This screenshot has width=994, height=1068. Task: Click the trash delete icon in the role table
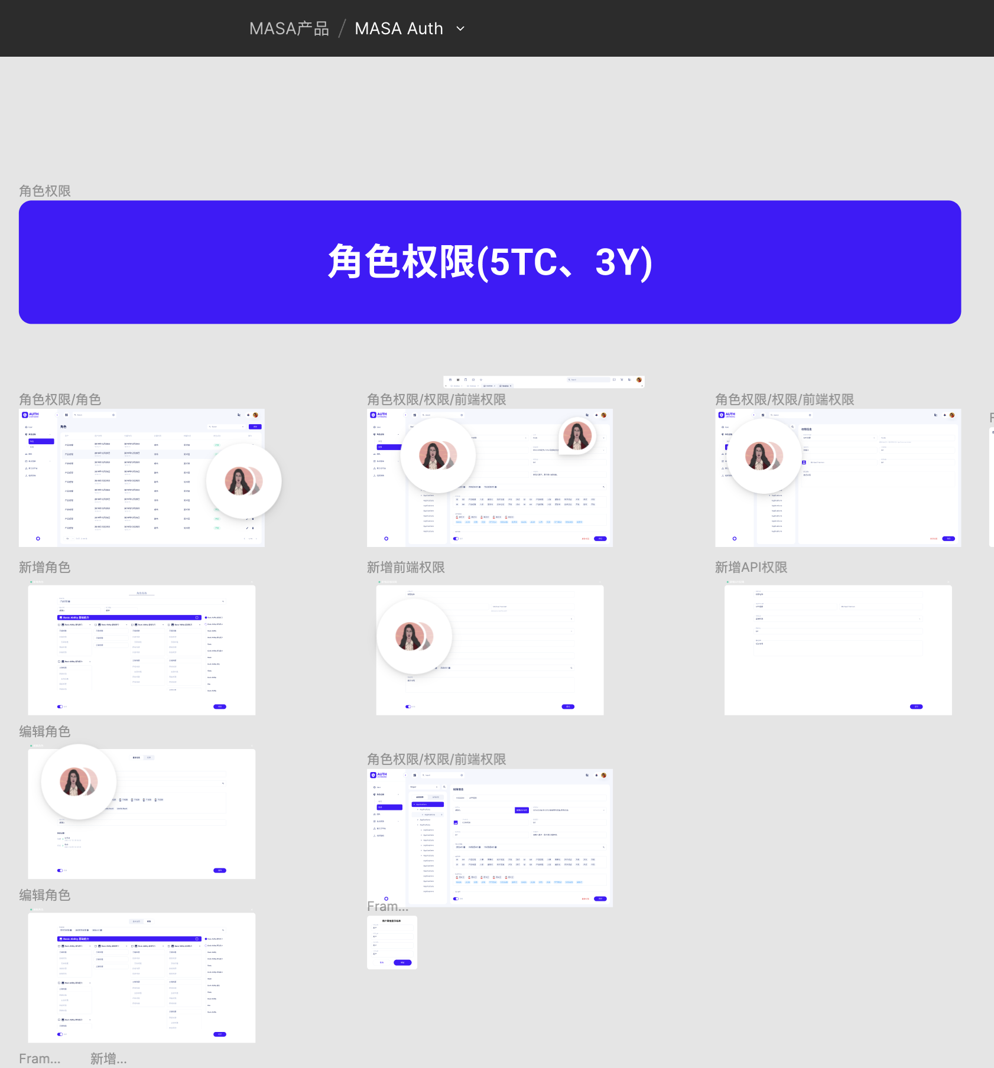(253, 528)
